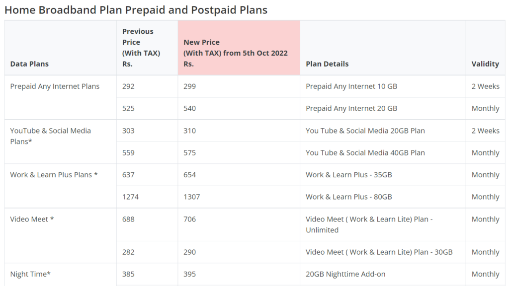Click the Home Broadband Plan page heading
The height and width of the screenshot is (286, 509).
click(x=136, y=10)
